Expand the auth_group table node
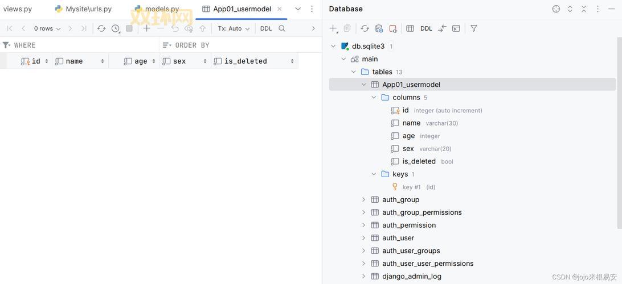 (x=364, y=199)
